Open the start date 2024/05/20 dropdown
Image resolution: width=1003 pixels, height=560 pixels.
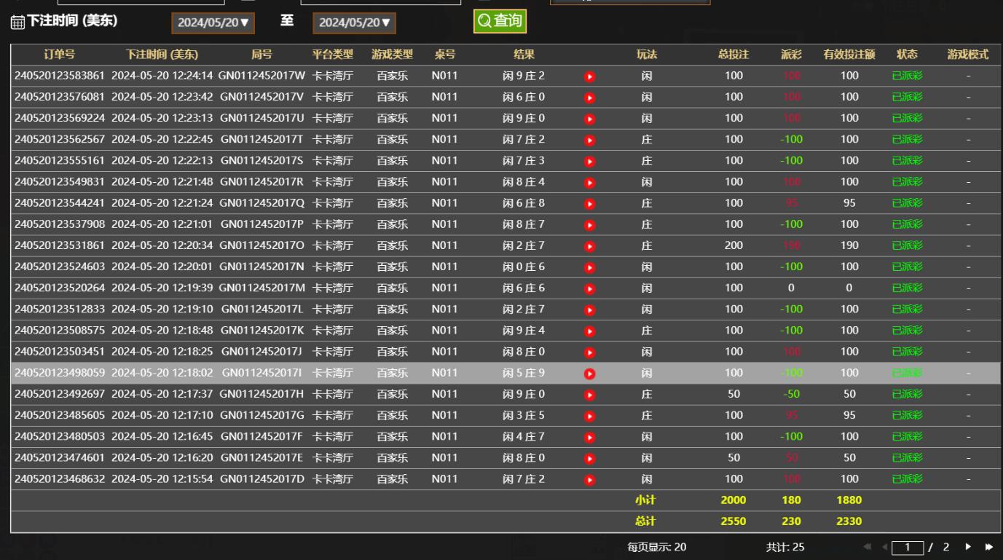tap(213, 23)
